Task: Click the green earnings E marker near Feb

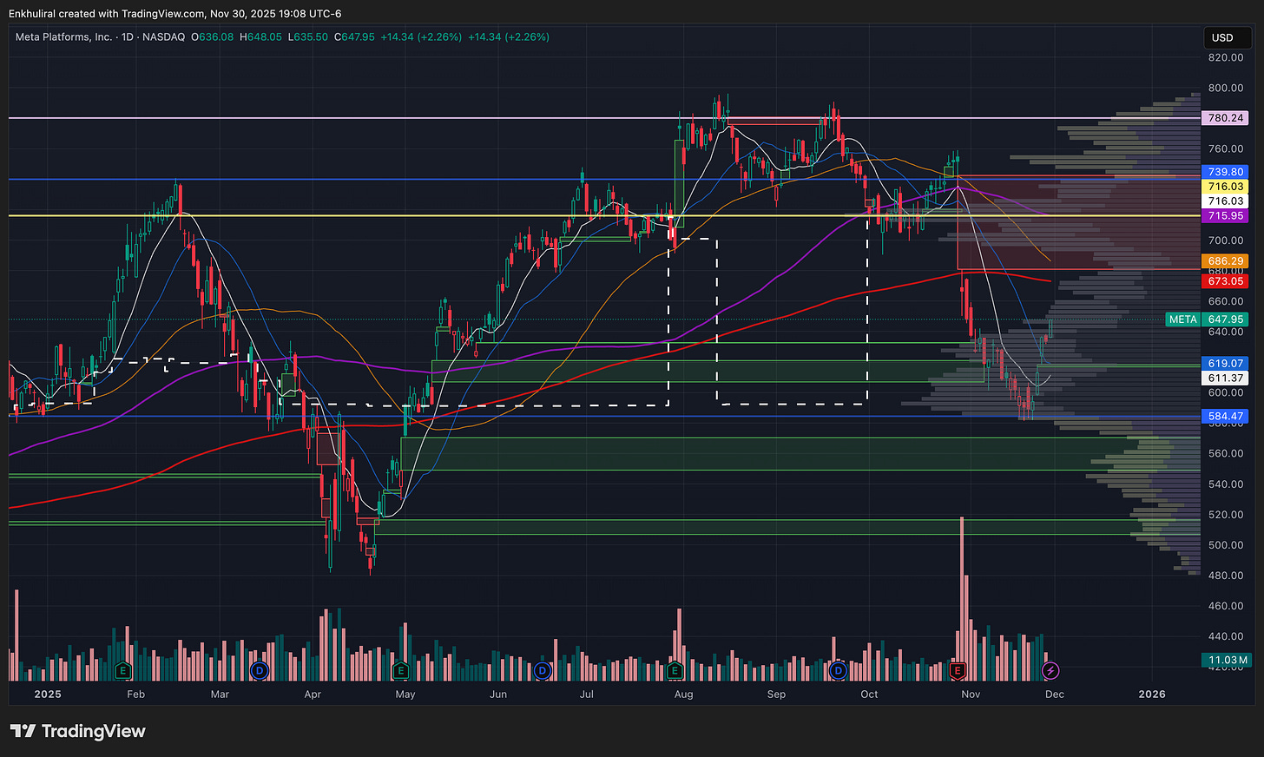Action: [x=122, y=670]
